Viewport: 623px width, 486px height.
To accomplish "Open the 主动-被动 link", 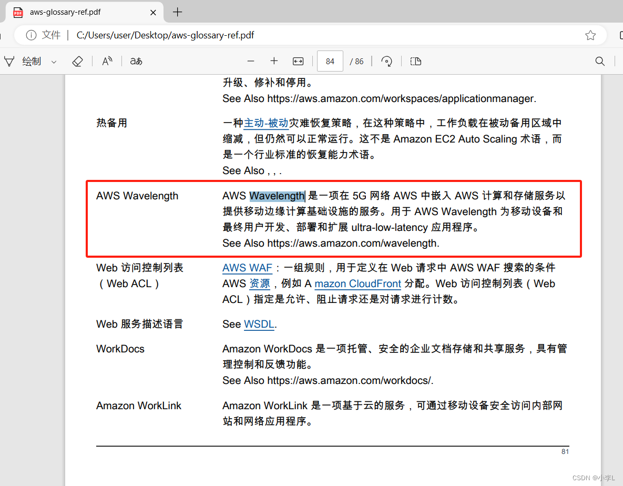I will (266, 123).
